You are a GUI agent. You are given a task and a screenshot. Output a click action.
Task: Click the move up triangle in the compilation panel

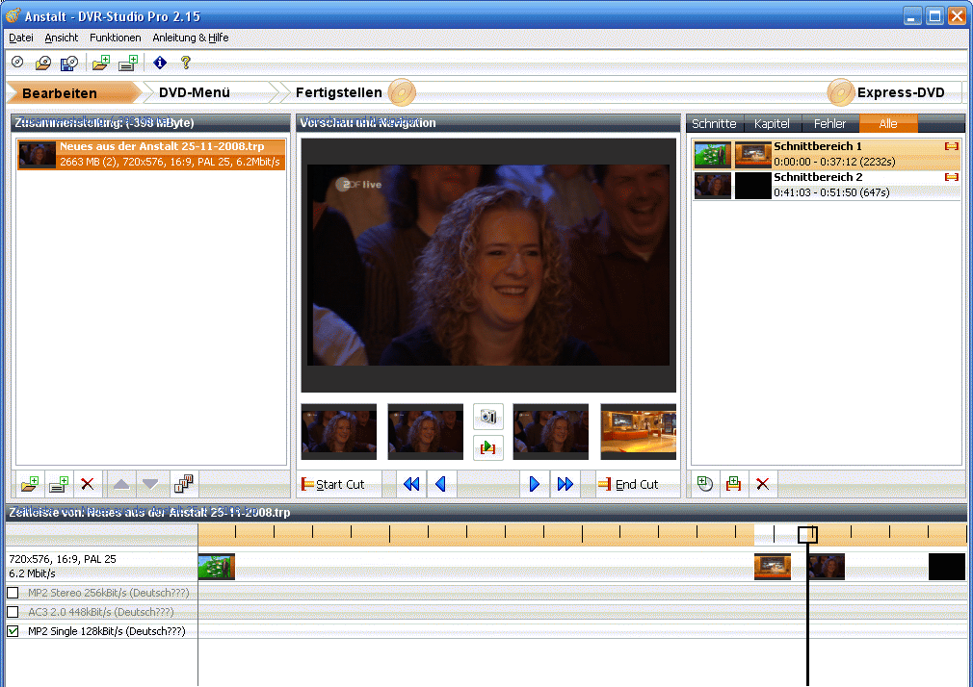tap(121, 484)
